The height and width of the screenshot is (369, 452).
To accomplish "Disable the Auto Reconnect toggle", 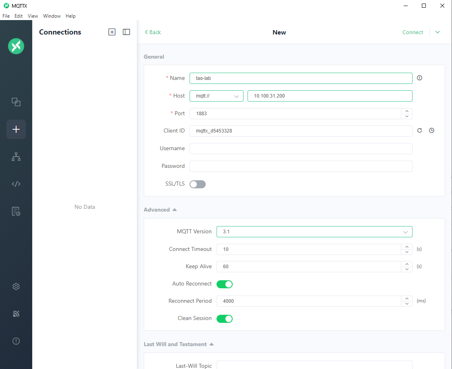I will tap(225, 284).
